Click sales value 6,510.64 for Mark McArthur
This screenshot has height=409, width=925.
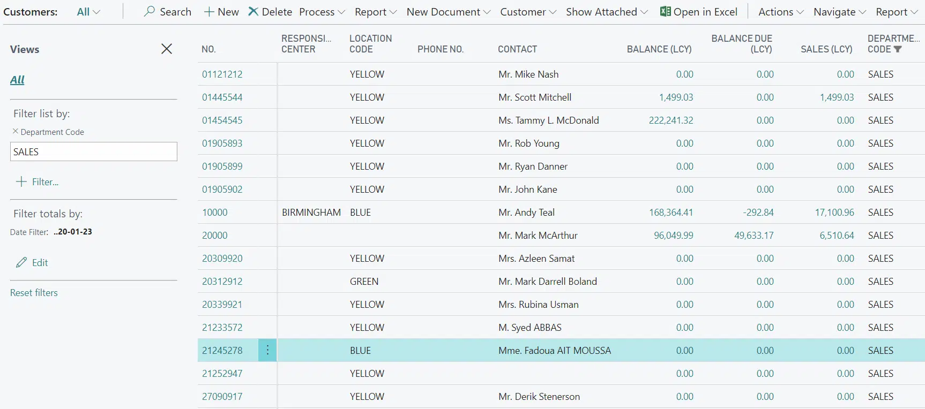point(837,236)
